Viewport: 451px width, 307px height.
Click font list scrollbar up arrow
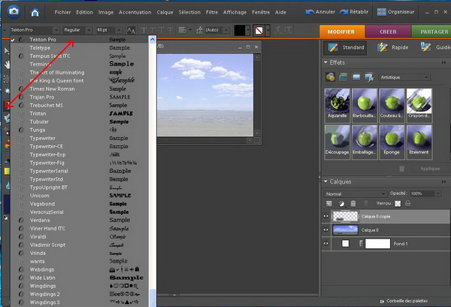(153, 39)
